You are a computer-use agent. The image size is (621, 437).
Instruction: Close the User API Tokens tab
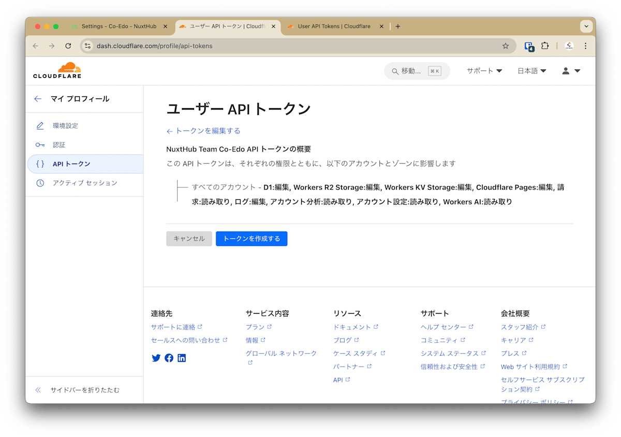click(382, 26)
